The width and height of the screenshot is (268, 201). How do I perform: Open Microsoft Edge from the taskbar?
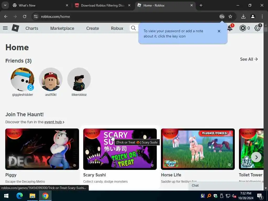click(19, 196)
